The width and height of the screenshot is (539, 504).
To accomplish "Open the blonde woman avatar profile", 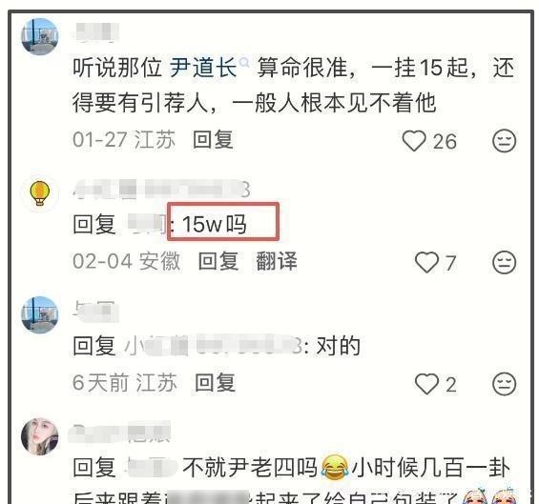I will 40,436.
